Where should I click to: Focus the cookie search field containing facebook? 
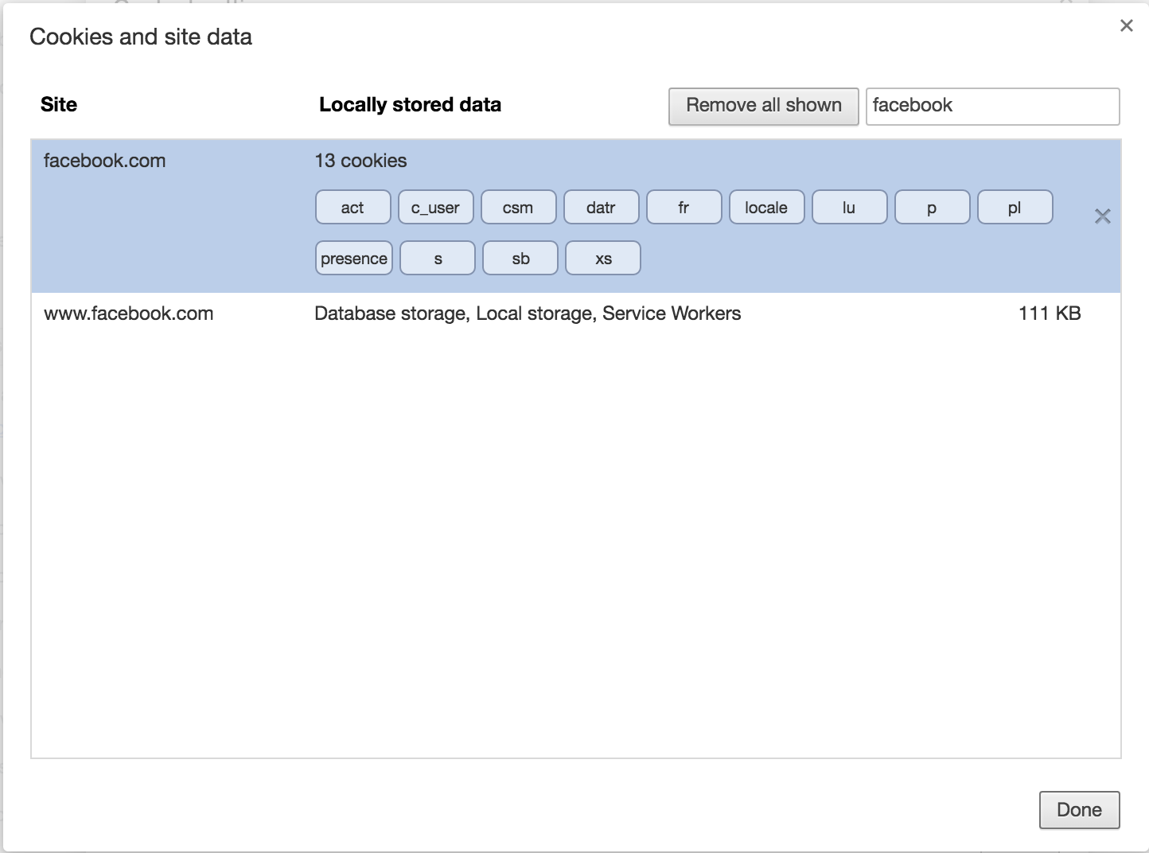(992, 106)
